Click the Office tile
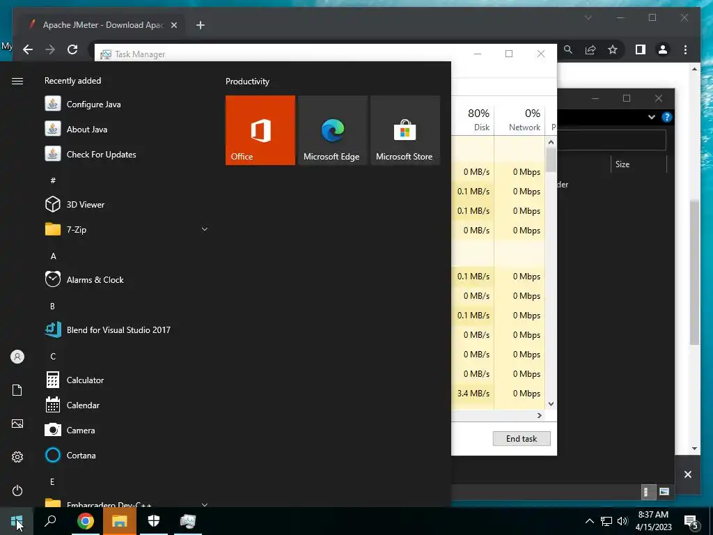The image size is (713, 535). pyautogui.click(x=260, y=130)
